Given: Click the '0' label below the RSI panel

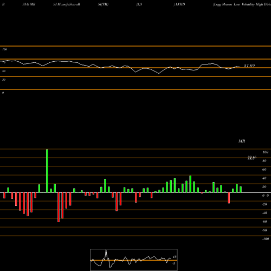Looking at the screenshot, I should (3, 93).
